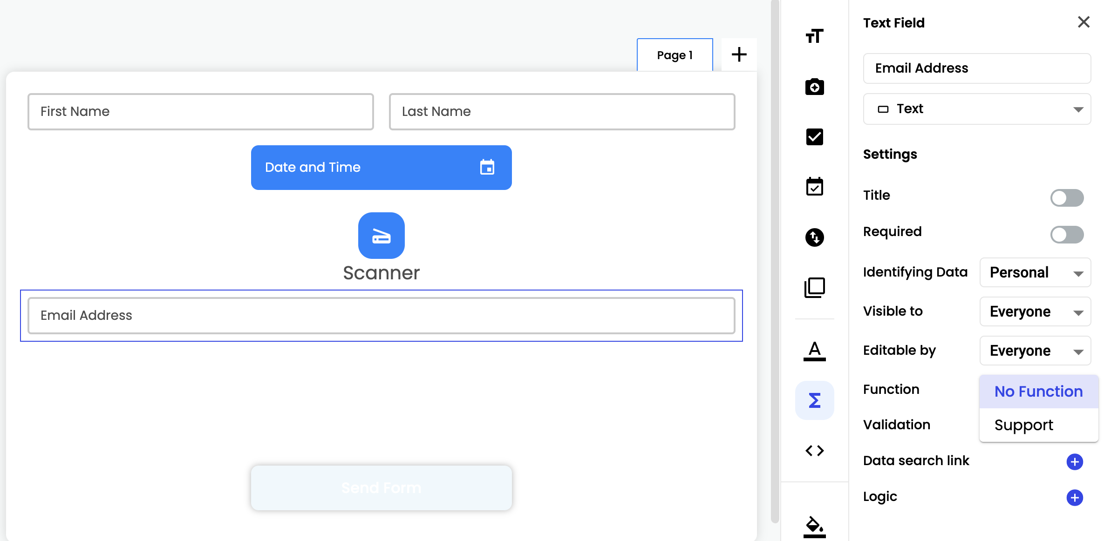Select the sigma function tool

click(x=814, y=400)
